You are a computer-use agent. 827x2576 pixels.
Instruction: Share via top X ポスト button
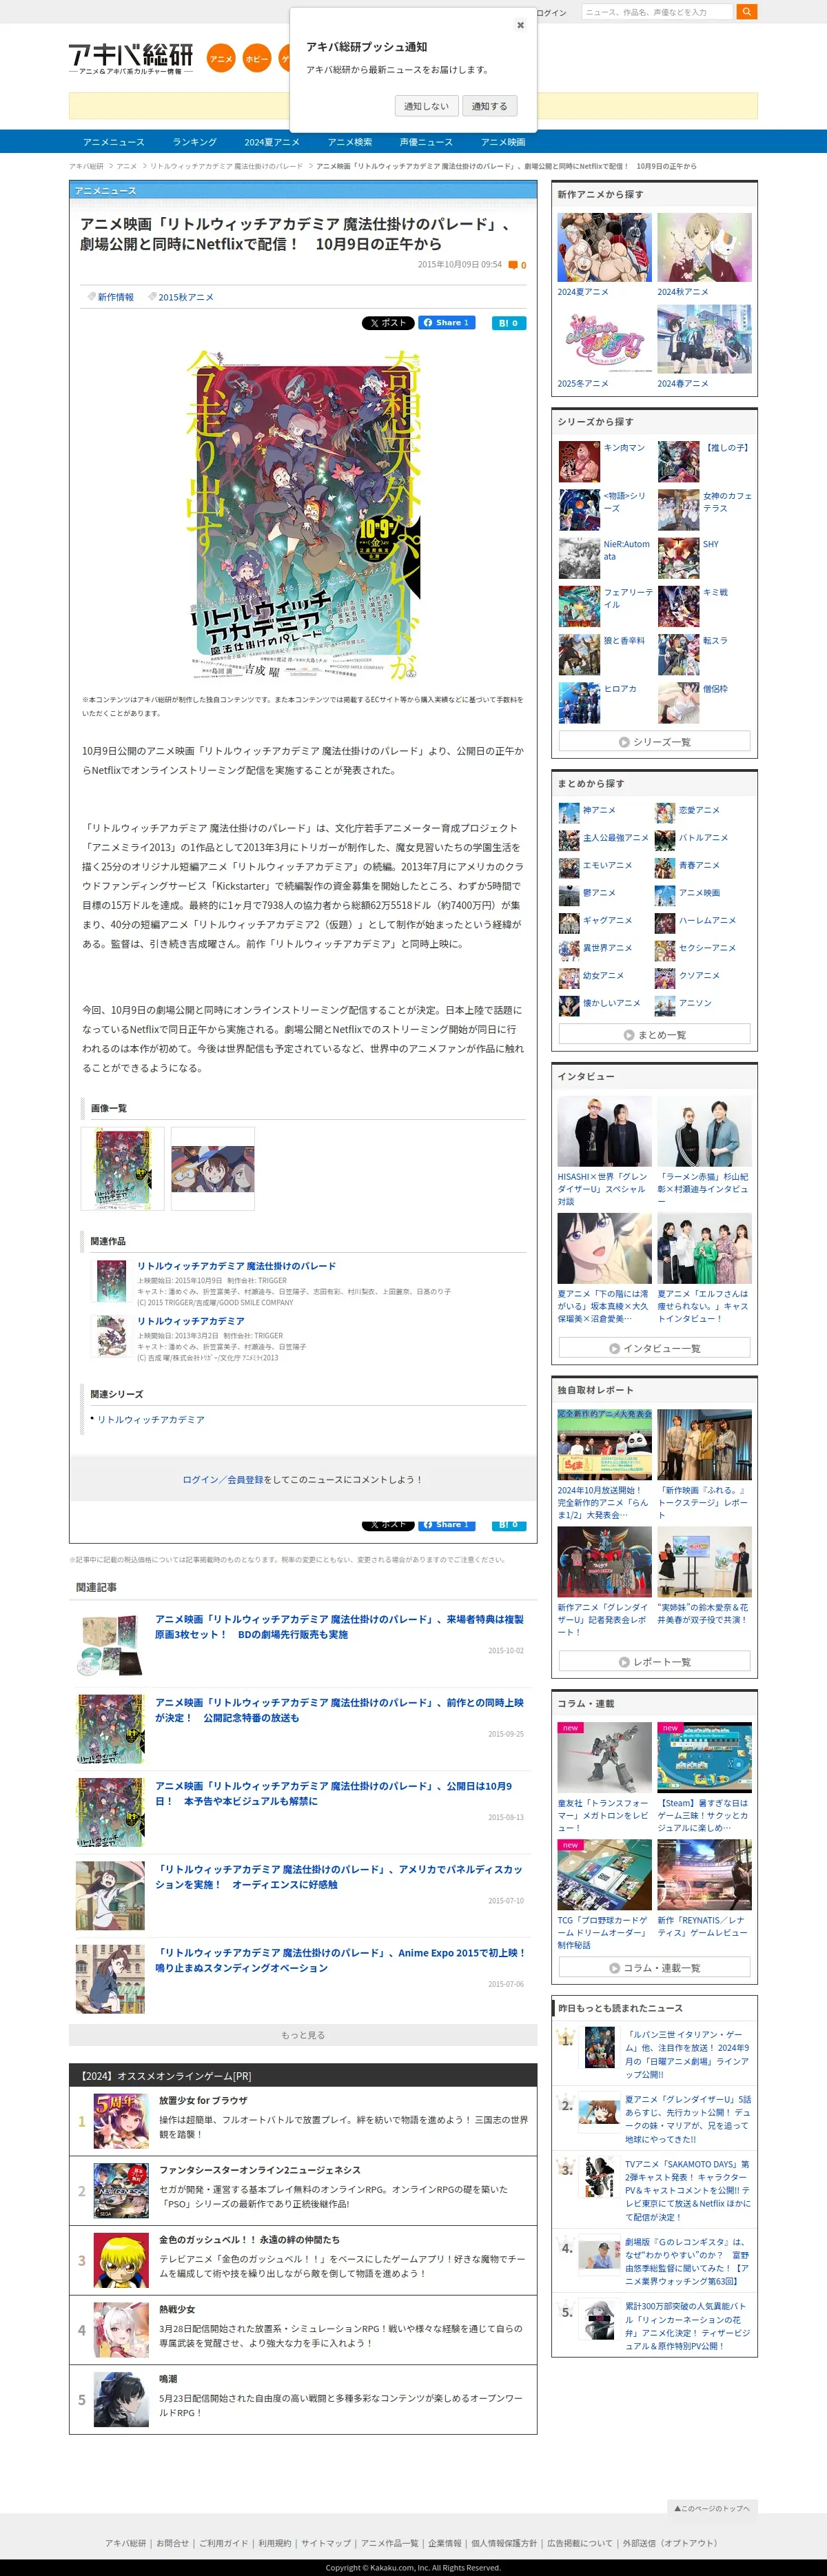(388, 323)
